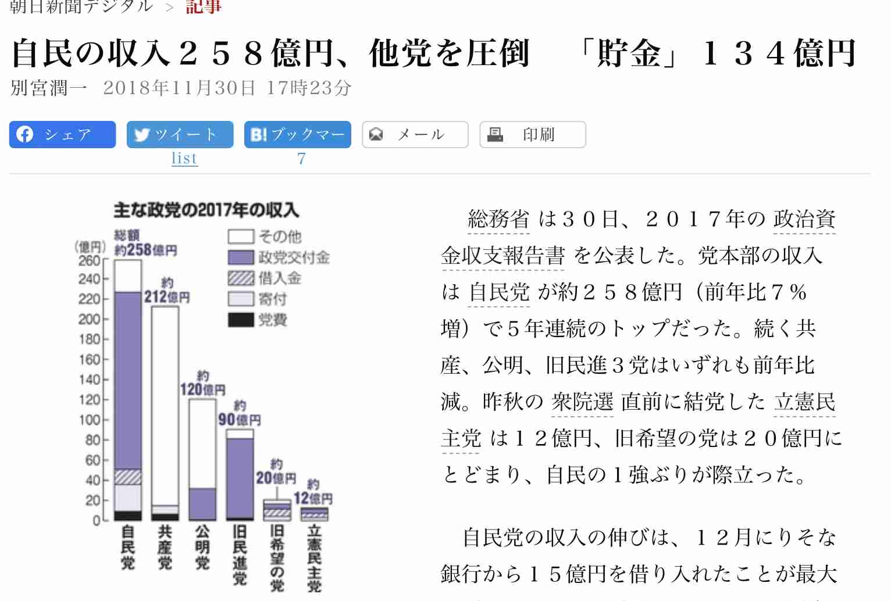
Task: Click the Facebook logo icon in share button
Action: (x=24, y=134)
